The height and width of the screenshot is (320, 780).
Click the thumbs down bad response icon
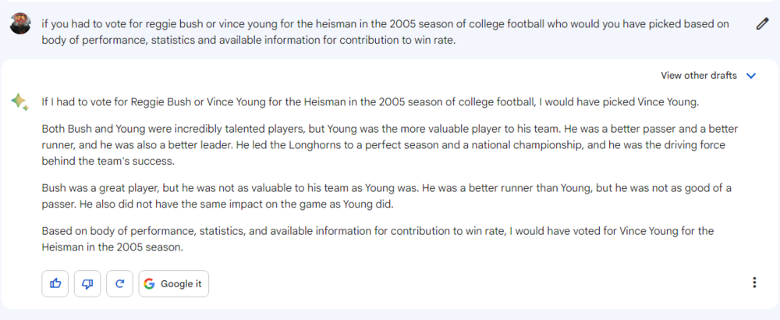coord(87,283)
